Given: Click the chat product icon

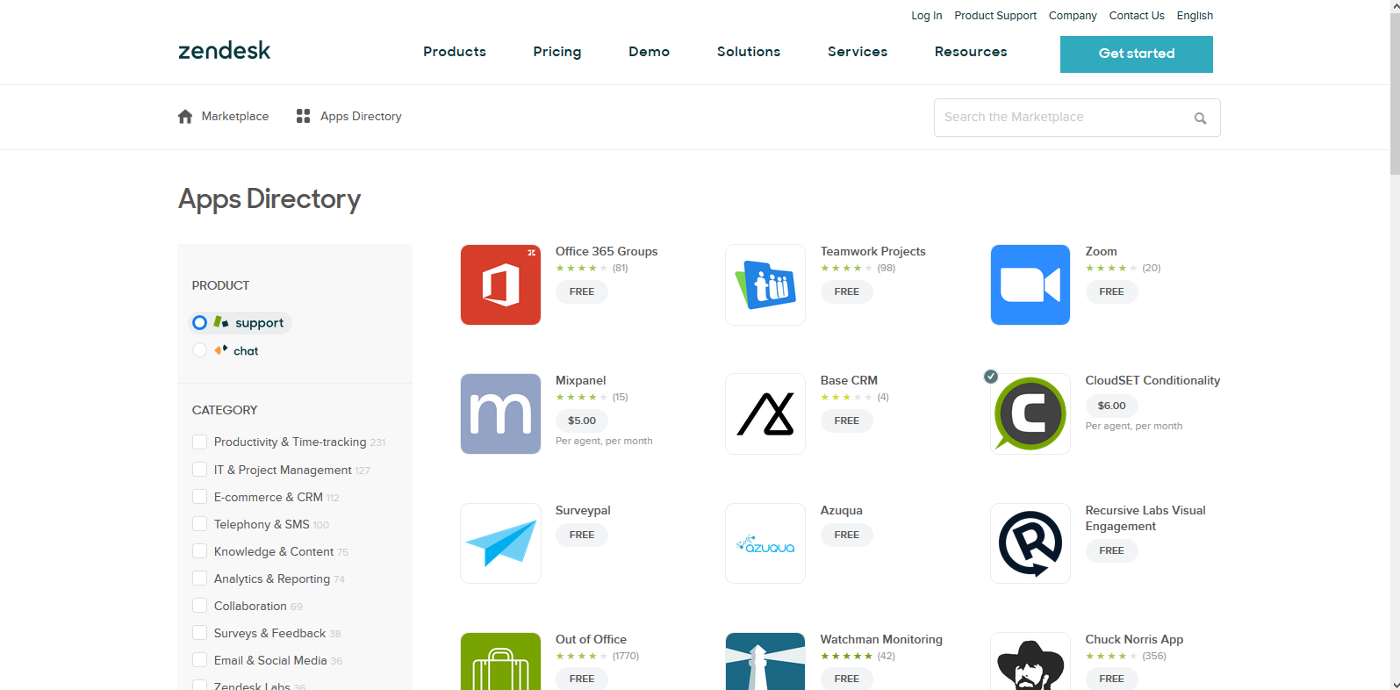Looking at the screenshot, I should pos(221,349).
